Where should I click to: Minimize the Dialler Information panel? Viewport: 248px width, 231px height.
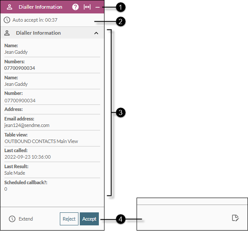point(98,7)
